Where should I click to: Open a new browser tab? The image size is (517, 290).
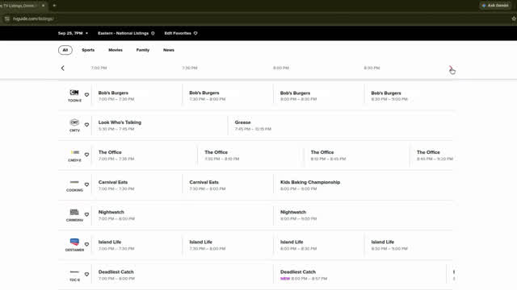point(54,6)
